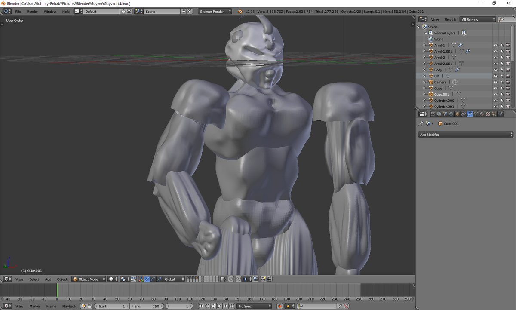Click the outliner search magnifier field

507,19
